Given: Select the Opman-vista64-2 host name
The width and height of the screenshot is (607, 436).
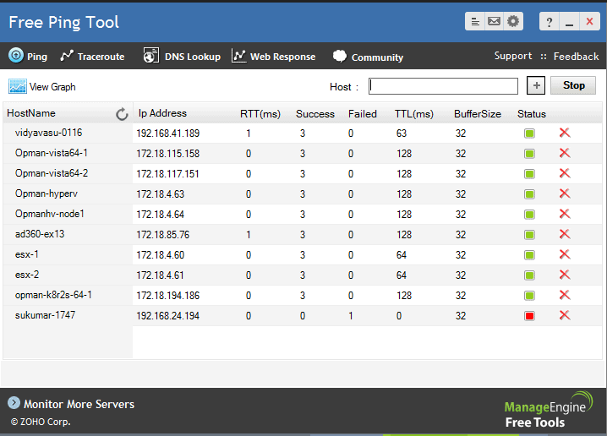Looking at the screenshot, I should tap(51, 173).
